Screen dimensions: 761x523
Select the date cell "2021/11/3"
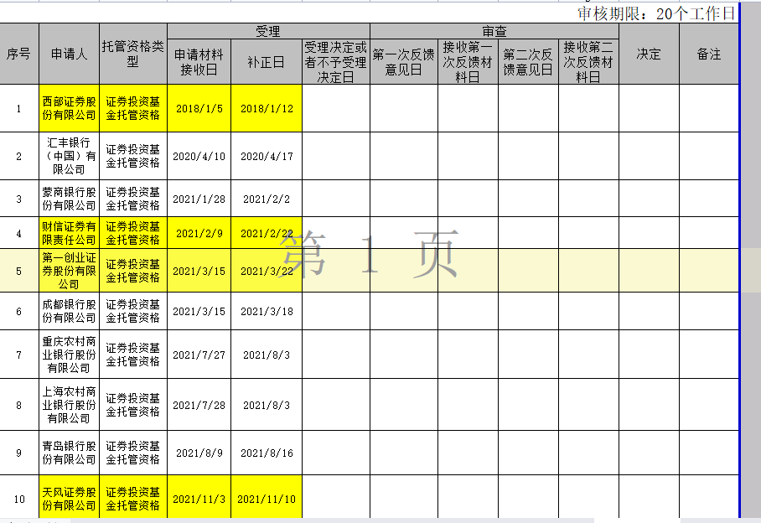click(199, 498)
